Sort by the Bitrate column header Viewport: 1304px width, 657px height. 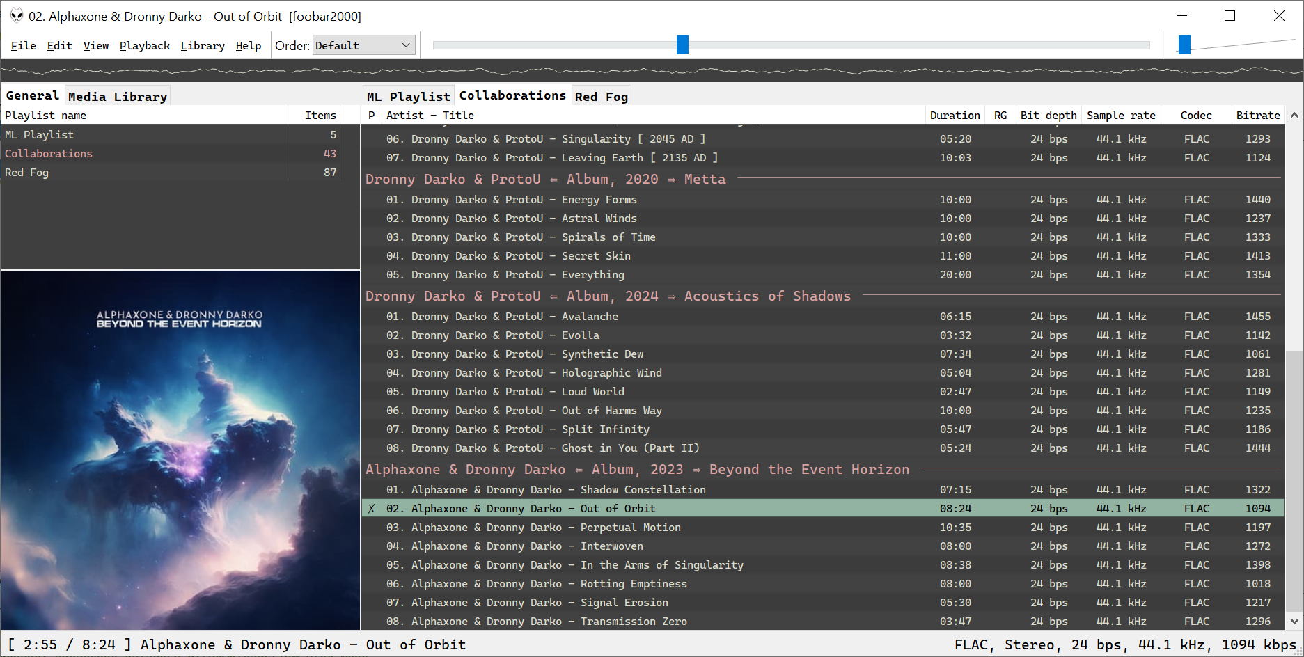tap(1257, 116)
